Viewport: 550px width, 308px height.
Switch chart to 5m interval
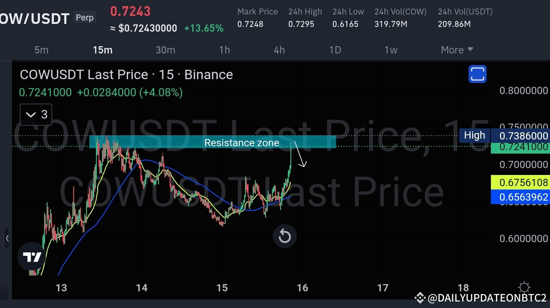[x=41, y=50]
